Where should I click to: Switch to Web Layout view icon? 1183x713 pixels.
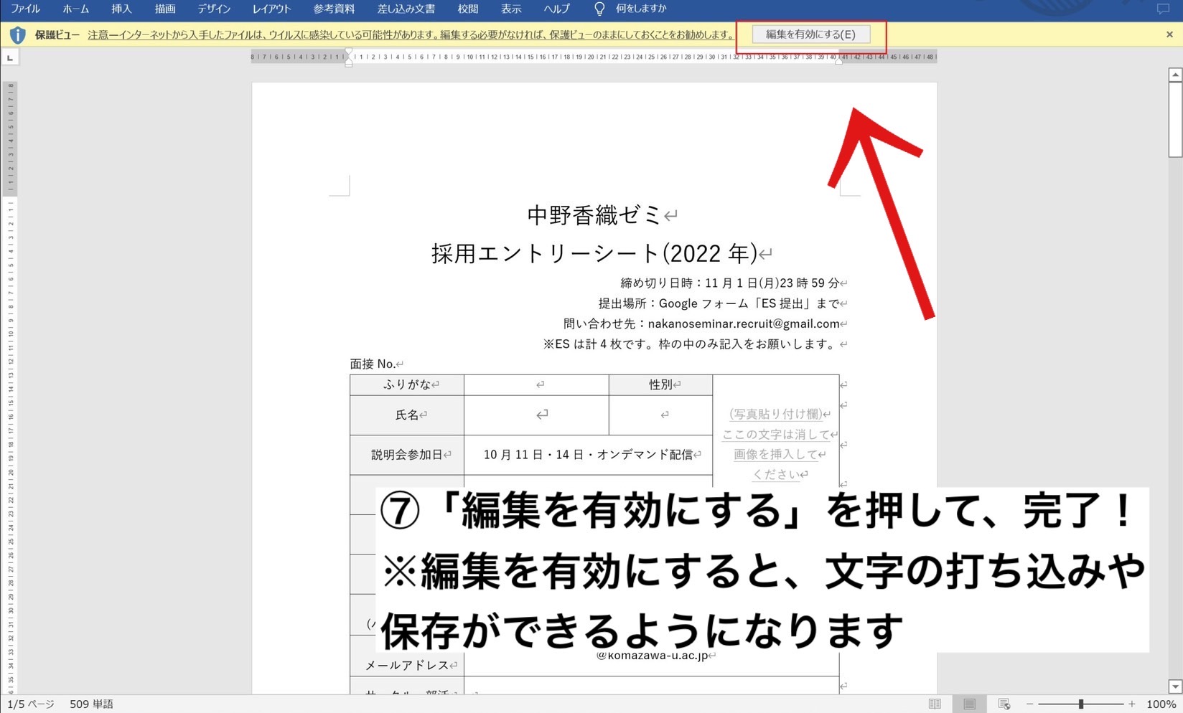[x=1004, y=704]
